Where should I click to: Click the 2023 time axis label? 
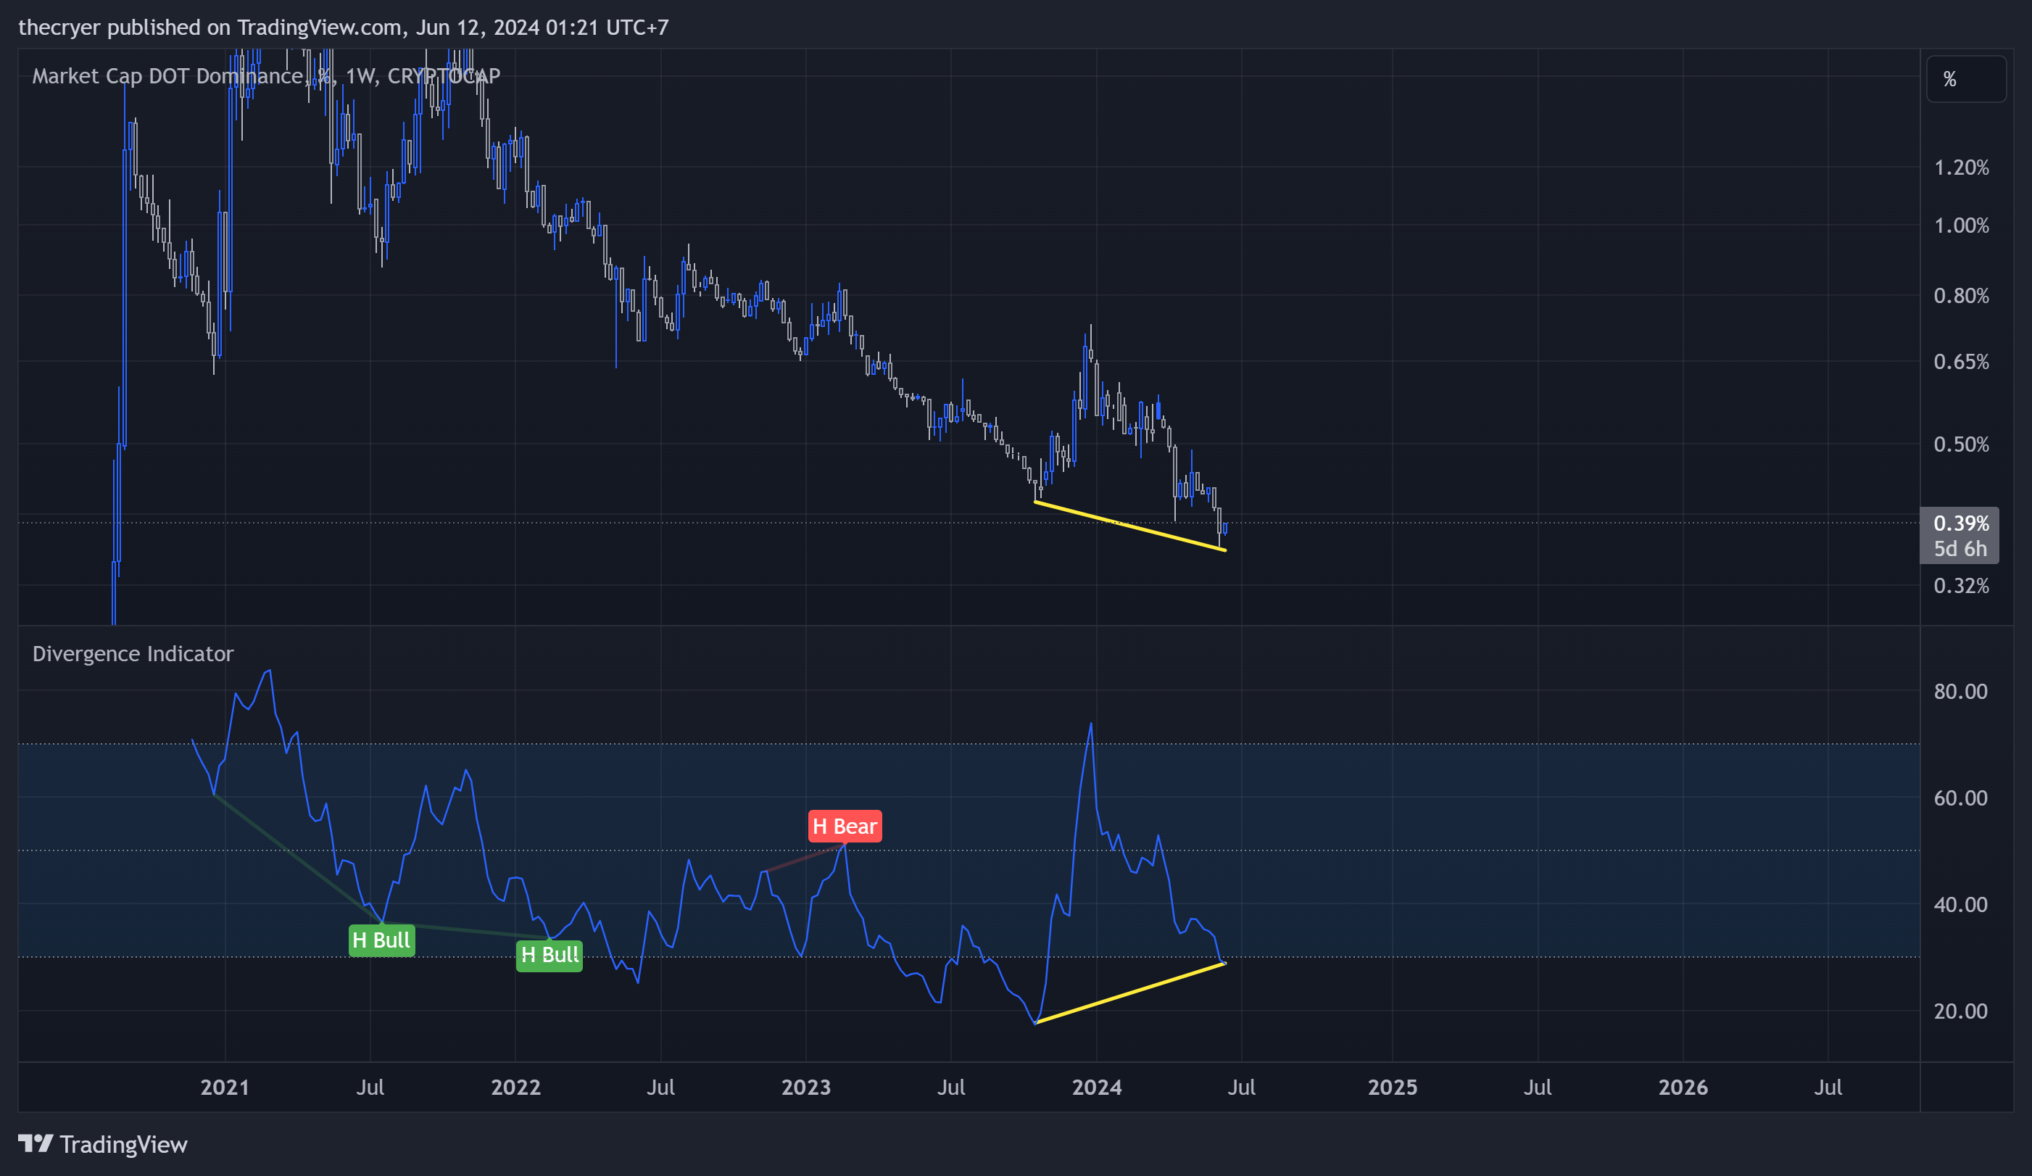[805, 1088]
